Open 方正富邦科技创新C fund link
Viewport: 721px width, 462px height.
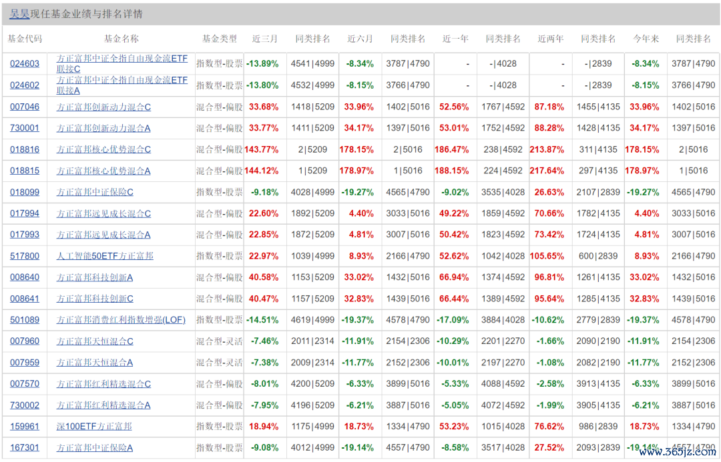(x=95, y=299)
